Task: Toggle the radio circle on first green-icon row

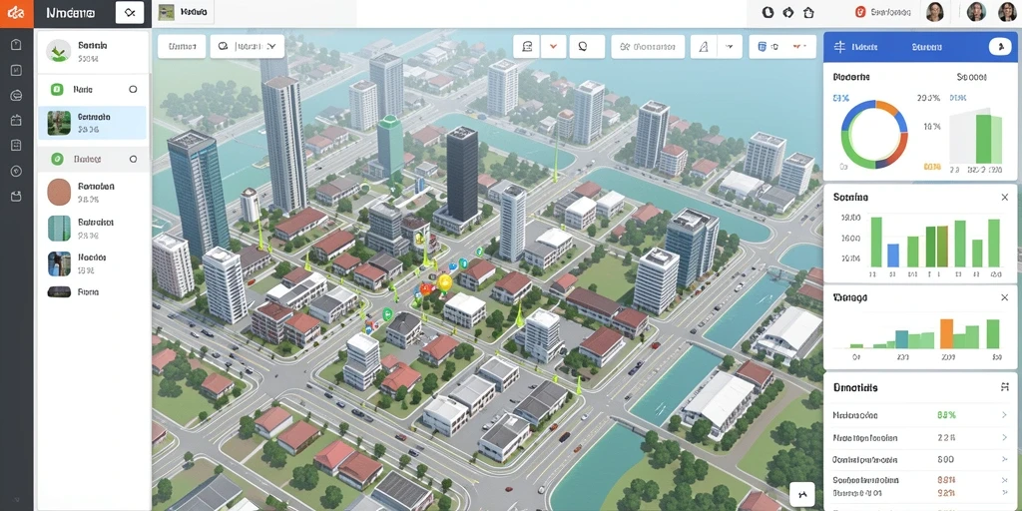Action: coord(133,89)
